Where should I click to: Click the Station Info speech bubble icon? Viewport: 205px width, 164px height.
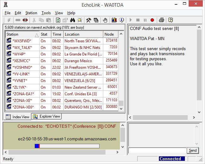click(x=122, y=20)
